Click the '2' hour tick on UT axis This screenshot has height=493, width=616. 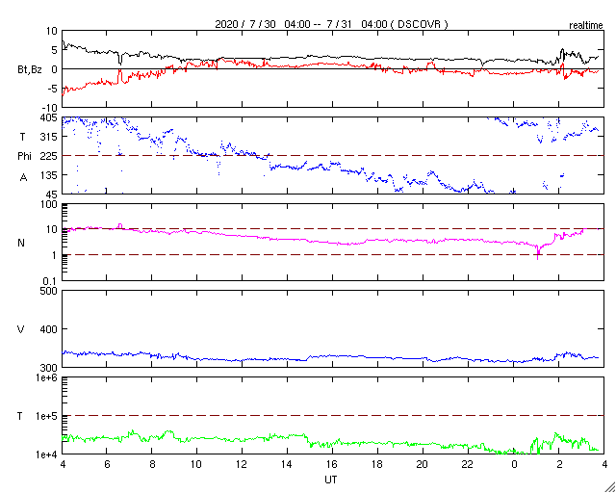pyautogui.click(x=559, y=465)
